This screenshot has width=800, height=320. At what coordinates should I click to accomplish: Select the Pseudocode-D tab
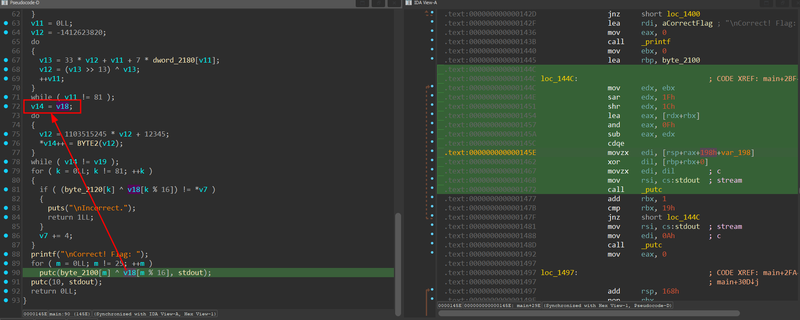(24, 3)
